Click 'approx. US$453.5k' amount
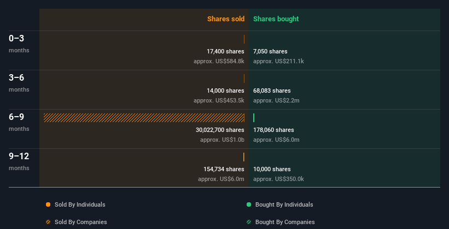Image resolution: width=449 pixels, height=229 pixels. tap(219, 100)
